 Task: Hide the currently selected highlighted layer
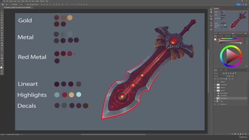(x=215, y=98)
